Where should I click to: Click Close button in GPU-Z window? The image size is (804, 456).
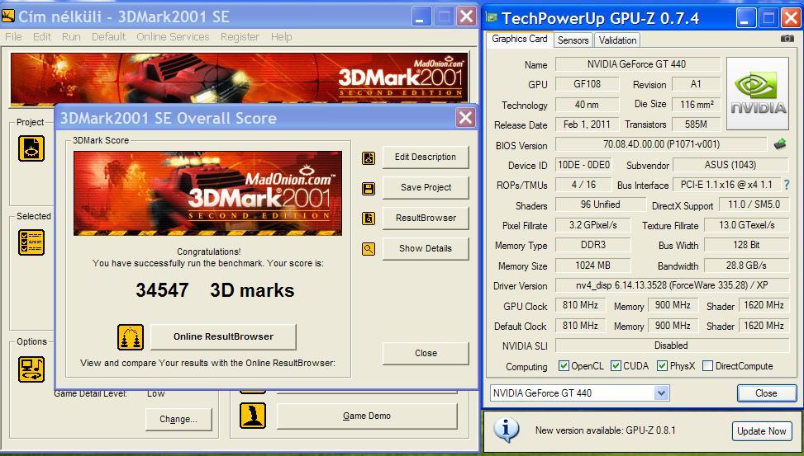pos(766,393)
